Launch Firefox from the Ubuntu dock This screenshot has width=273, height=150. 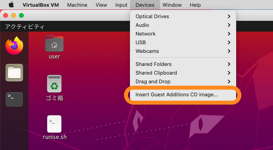tap(14, 45)
